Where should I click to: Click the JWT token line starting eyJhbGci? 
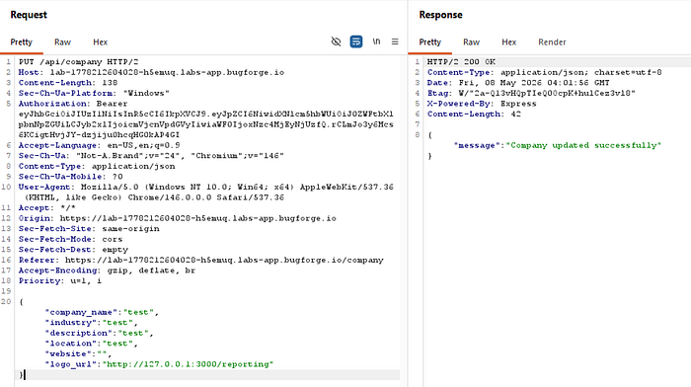coord(205,115)
